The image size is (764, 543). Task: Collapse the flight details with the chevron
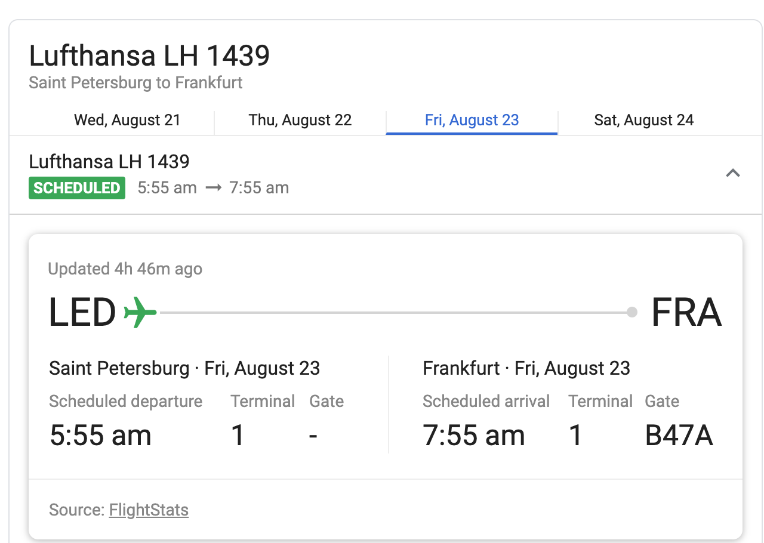pyautogui.click(x=732, y=174)
